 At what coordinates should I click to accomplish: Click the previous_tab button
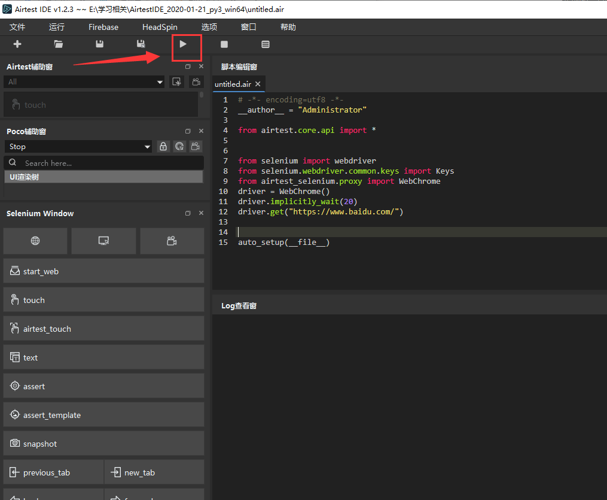(53, 472)
